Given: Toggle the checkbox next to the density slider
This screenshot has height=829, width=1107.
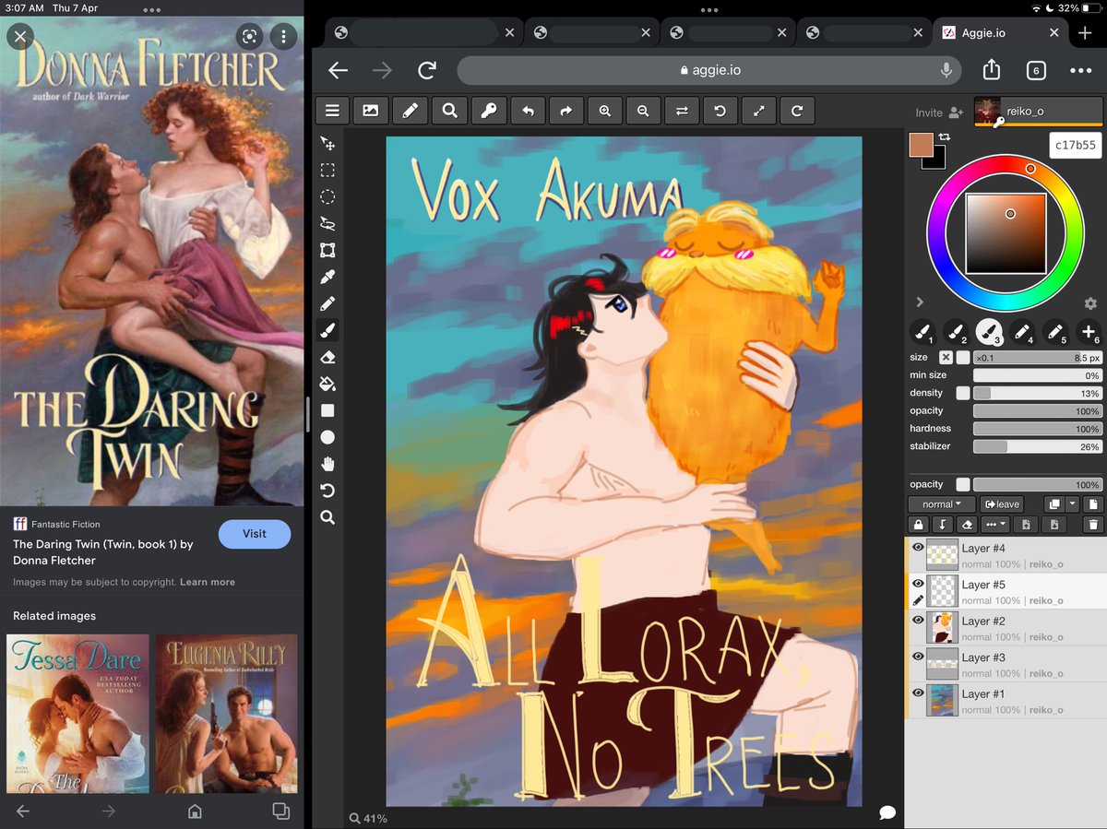Looking at the screenshot, I should (963, 393).
